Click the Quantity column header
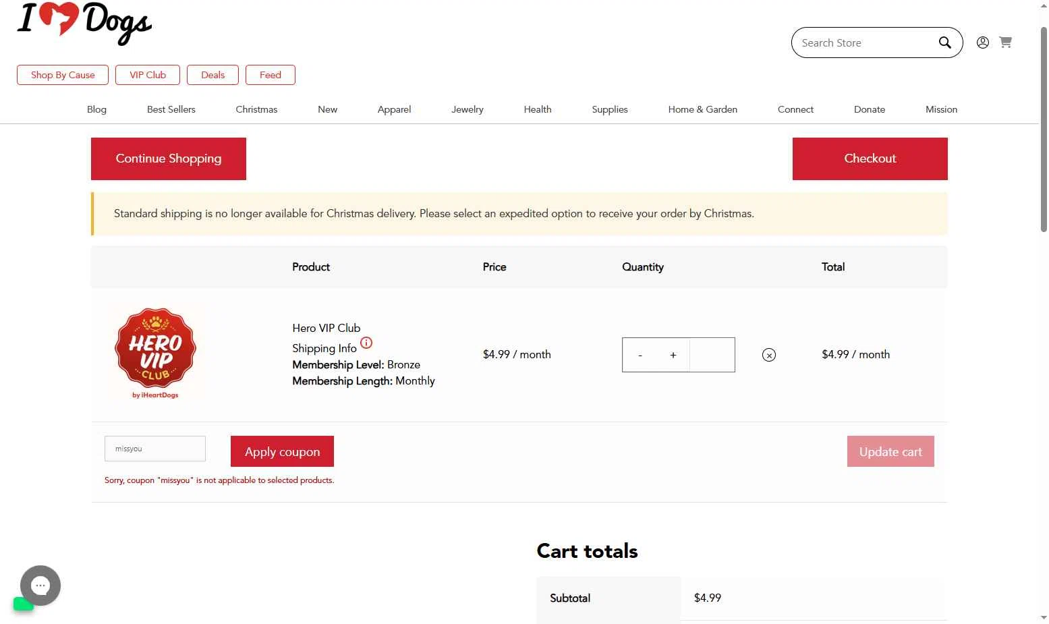Viewport: 1049px width, 624px height. coord(643,267)
